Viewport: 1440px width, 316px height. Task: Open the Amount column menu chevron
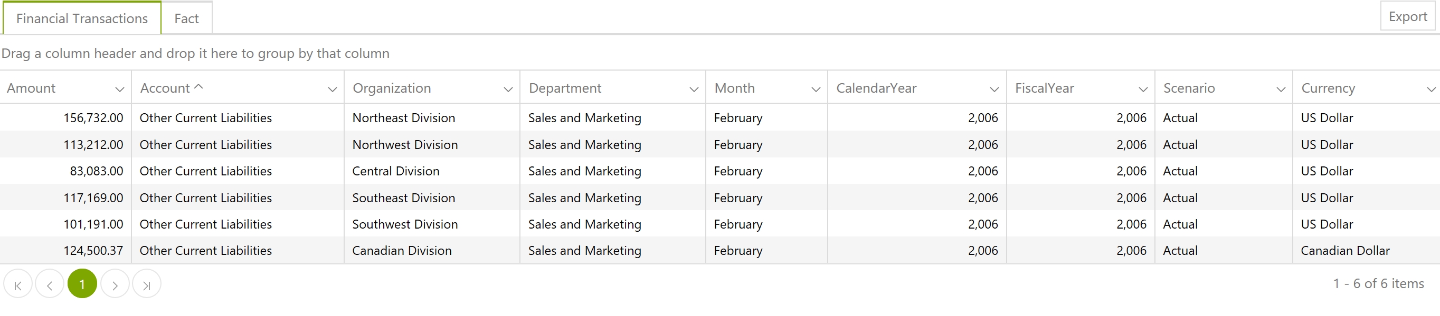tap(119, 88)
